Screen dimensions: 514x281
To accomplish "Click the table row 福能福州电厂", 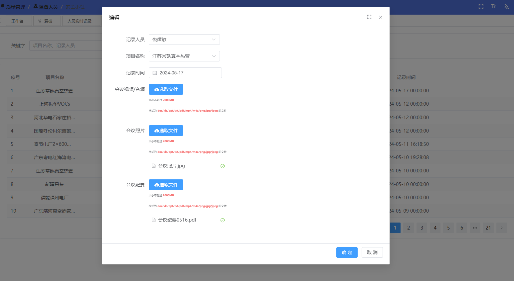I will [55, 198].
